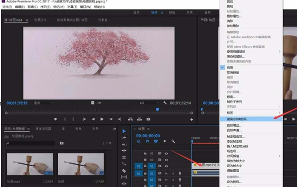The width and height of the screenshot is (297, 187).
Task: Click voice-over record mic on A2
Action: pos(180,180)
